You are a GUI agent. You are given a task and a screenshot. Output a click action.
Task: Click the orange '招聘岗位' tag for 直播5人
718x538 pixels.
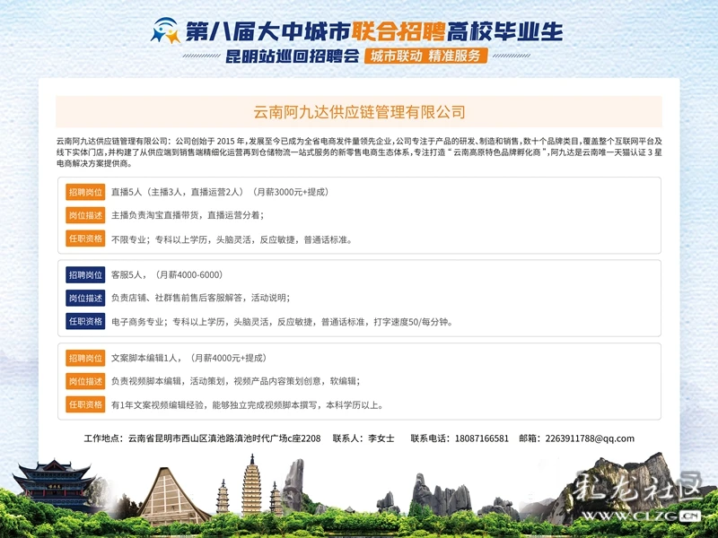point(85,192)
